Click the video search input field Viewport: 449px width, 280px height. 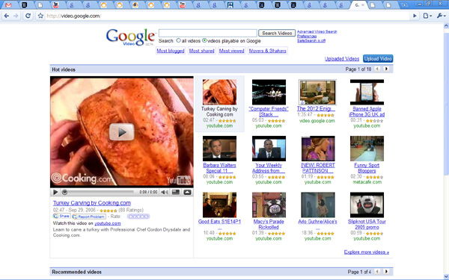point(208,33)
